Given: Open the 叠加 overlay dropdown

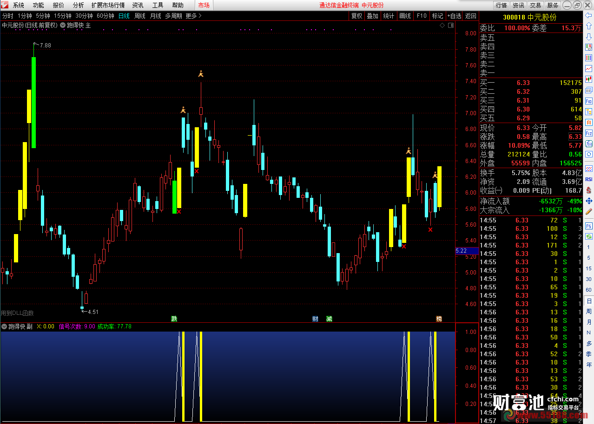Looking at the screenshot, I should pos(372,16).
